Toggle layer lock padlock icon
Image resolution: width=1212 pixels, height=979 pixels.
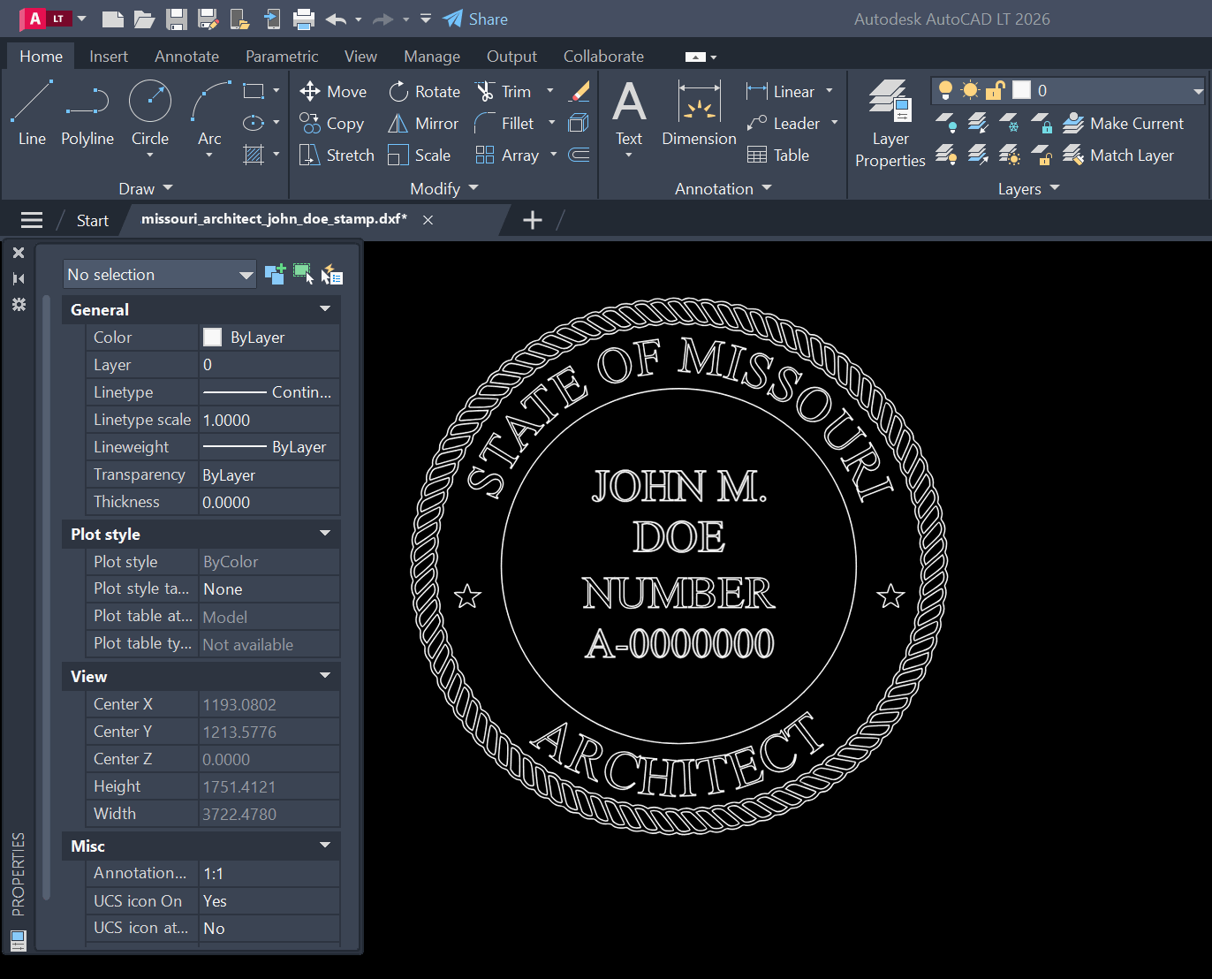pyautogui.click(x=996, y=90)
